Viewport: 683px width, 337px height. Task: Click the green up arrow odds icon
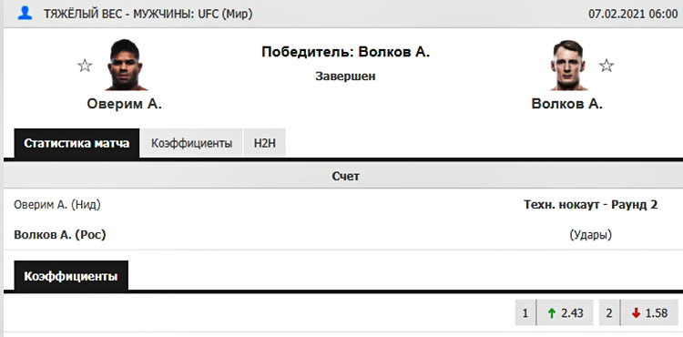tap(552, 313)
